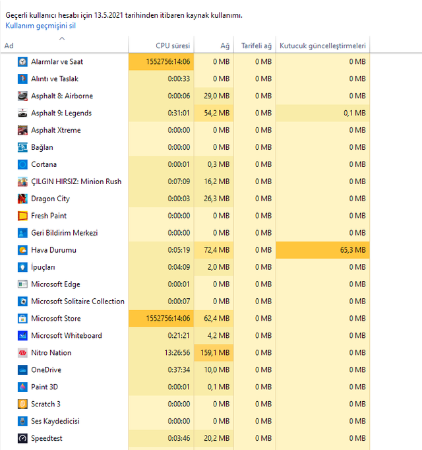Image resolution: width=422 pixels, height=450 pixels.
Task: Click the İpuçları lightbulb icon
Action: point(22,267)
